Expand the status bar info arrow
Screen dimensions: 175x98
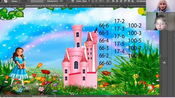coord(55,96)
